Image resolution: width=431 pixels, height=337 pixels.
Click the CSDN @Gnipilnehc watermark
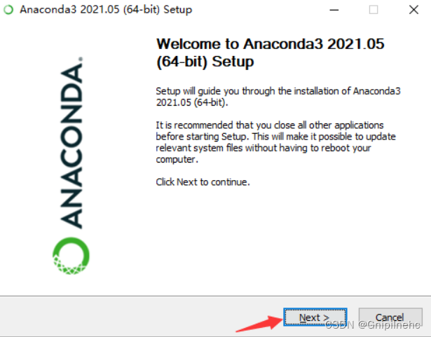373,325
